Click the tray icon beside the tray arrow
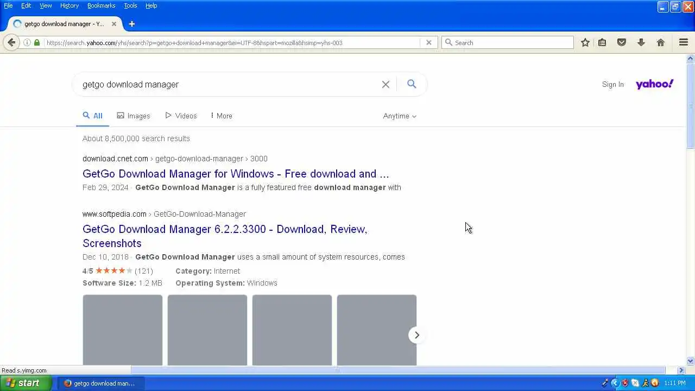The height and width of the screenshot is (391, 695). coord(605,383)
